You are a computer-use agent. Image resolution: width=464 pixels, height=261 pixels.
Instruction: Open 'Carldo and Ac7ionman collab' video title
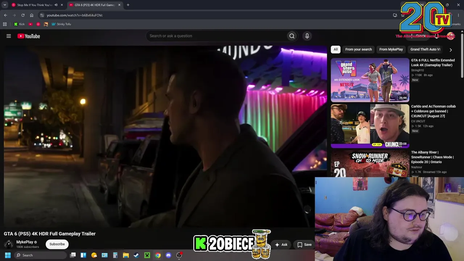coord(434,111)
